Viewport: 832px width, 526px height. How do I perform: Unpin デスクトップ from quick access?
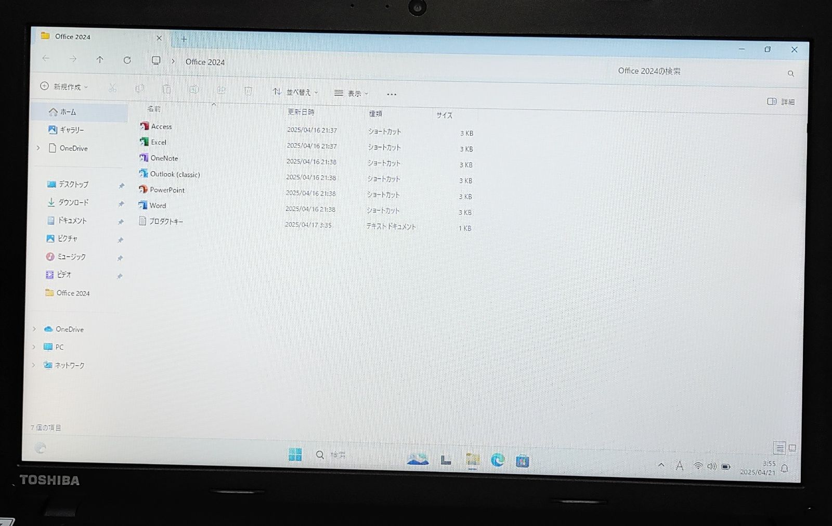click(121, 186)
